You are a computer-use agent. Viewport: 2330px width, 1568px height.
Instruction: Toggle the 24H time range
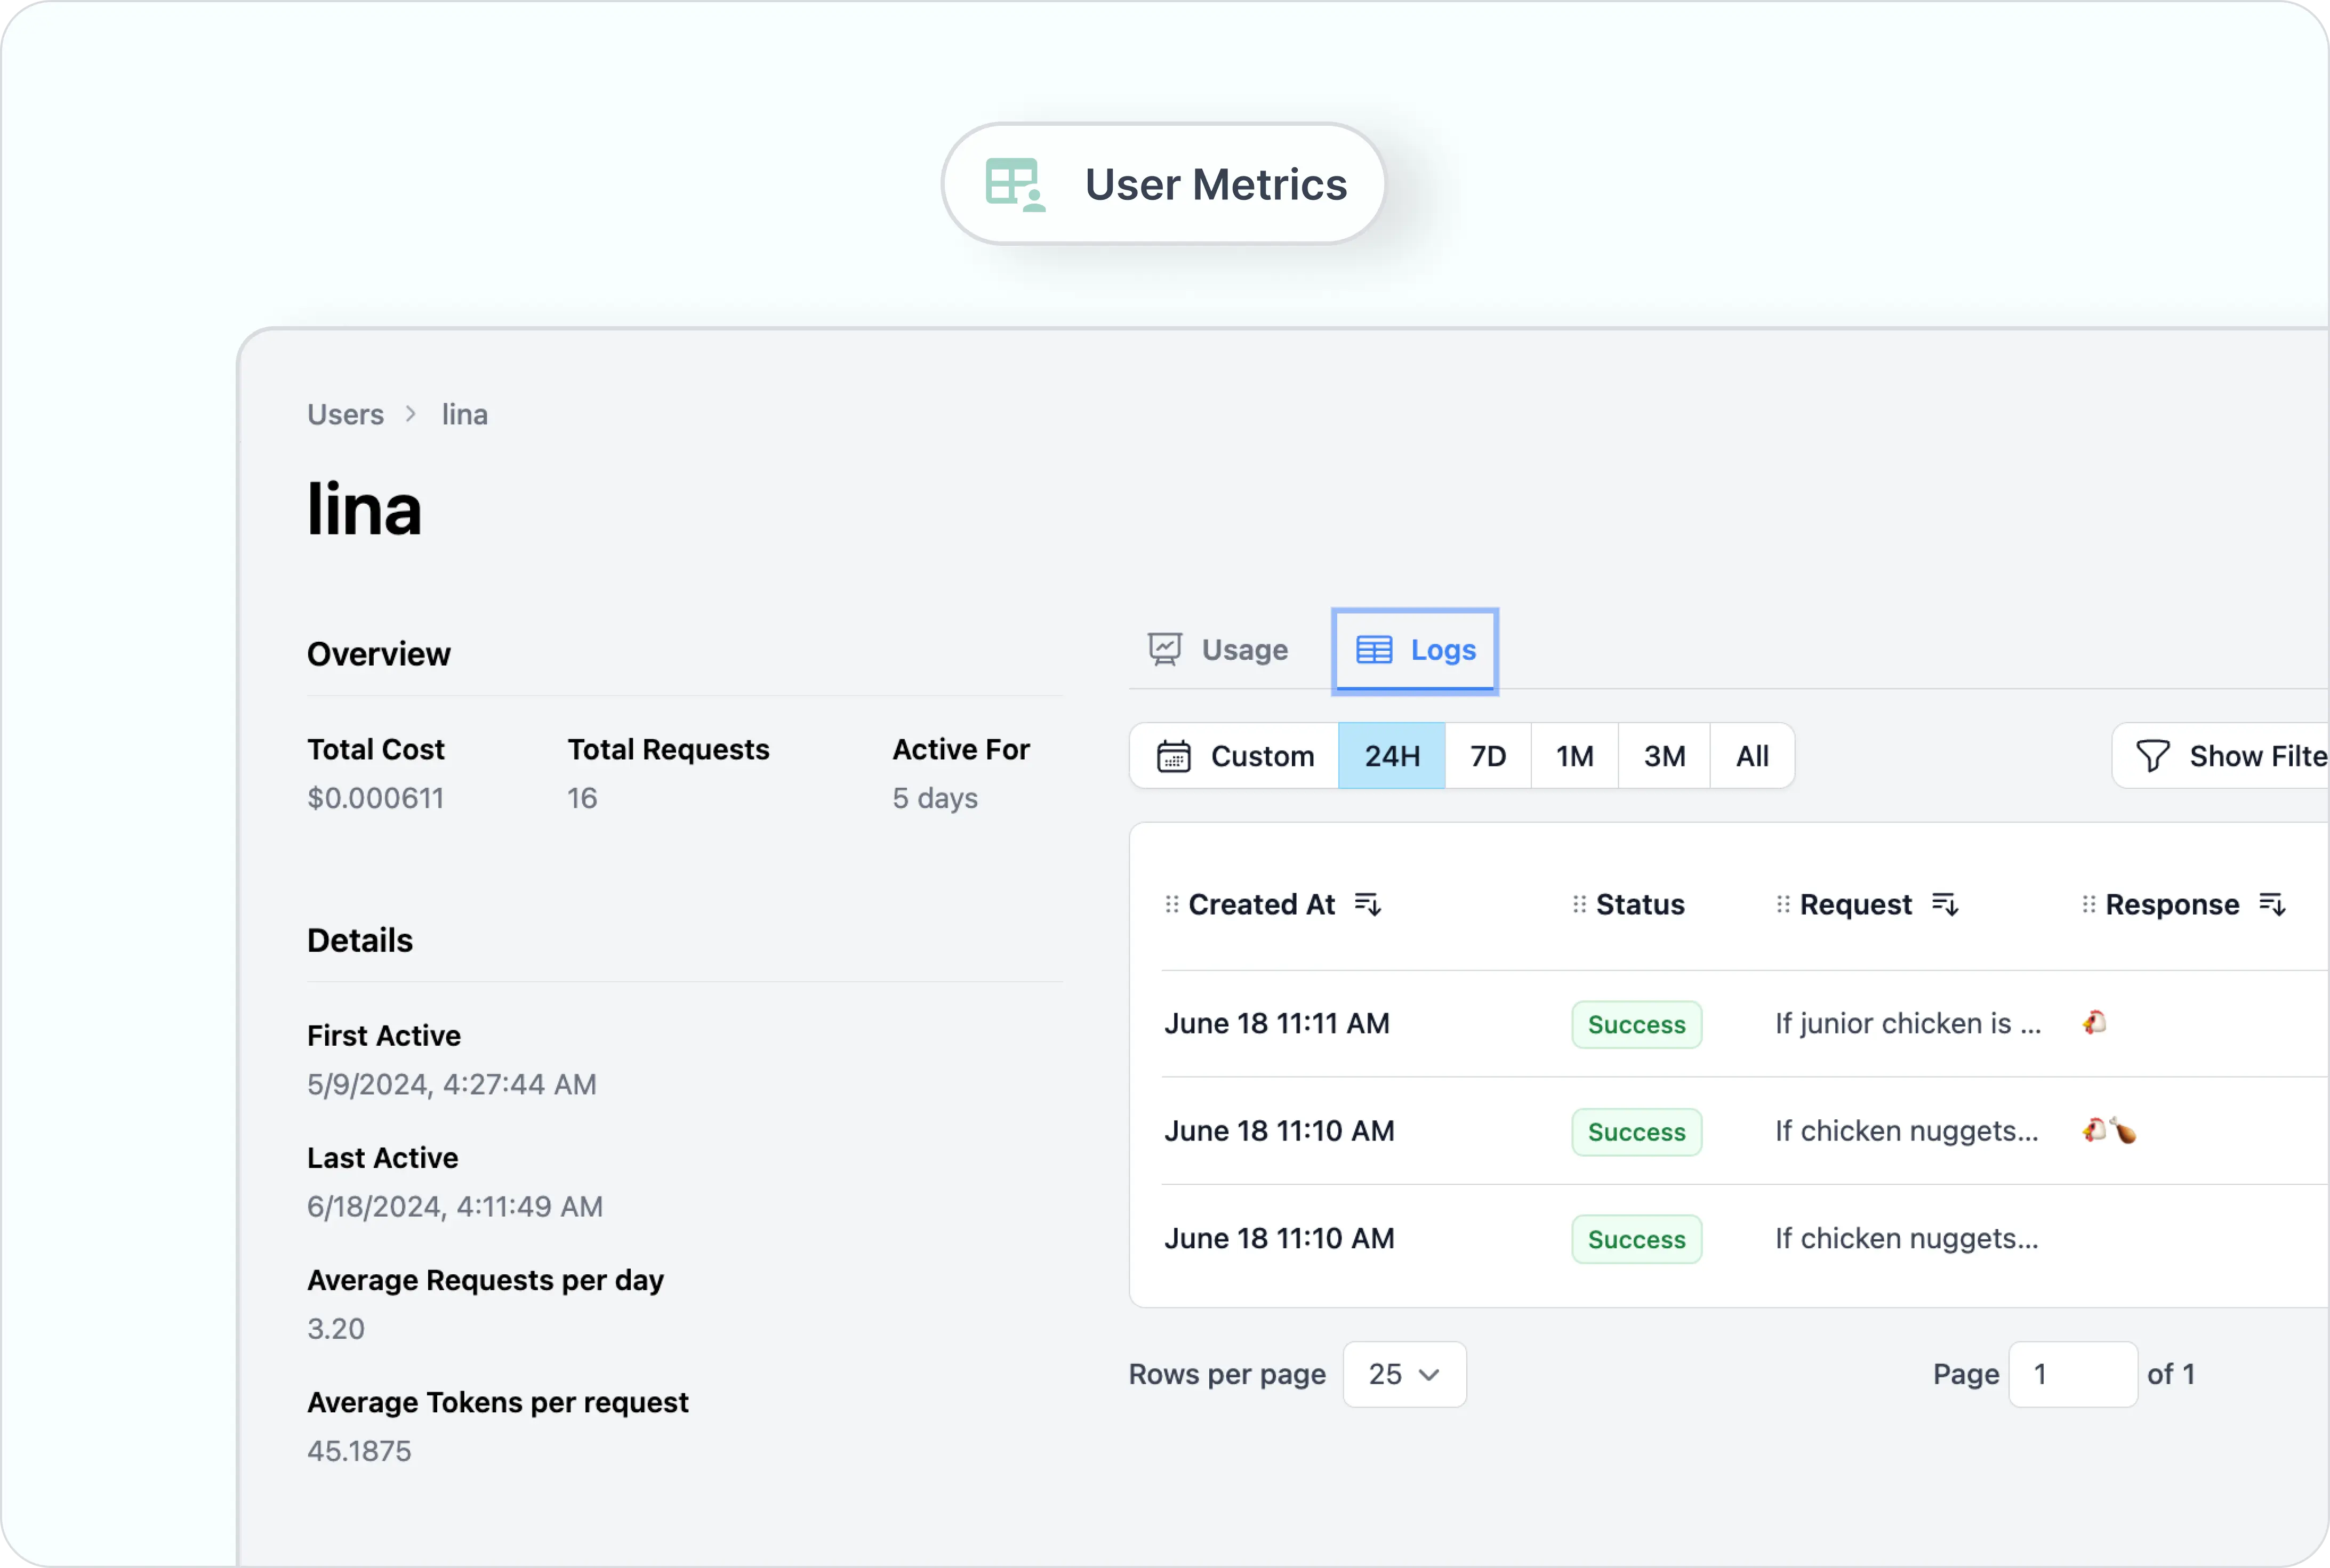[1392, 756]
